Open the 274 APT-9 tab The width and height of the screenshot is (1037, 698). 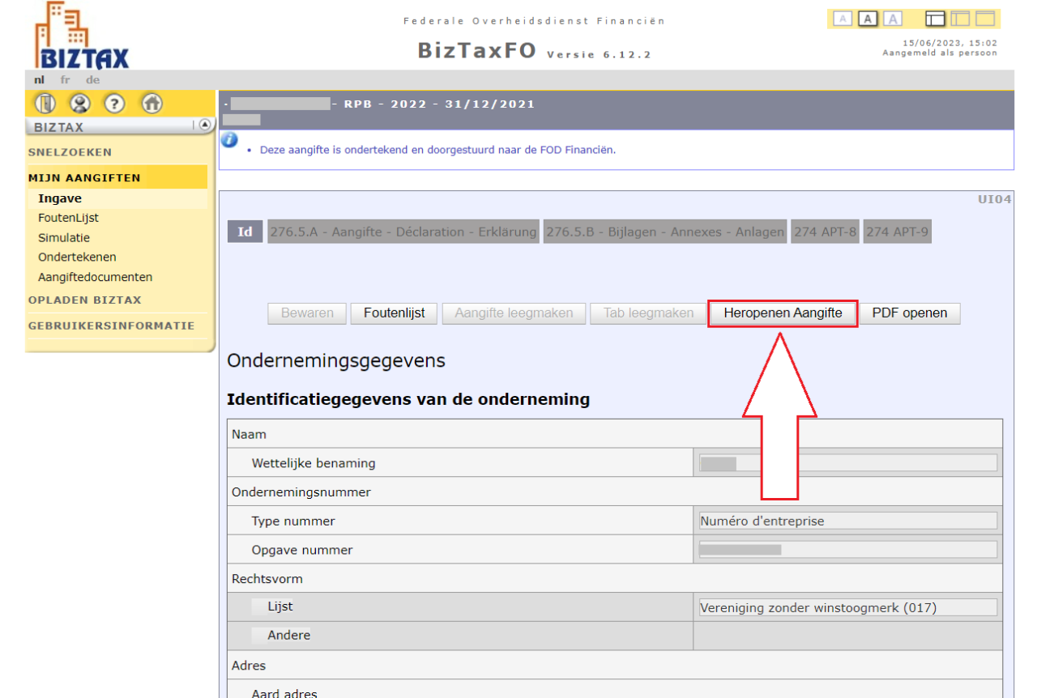pos(898,232)
